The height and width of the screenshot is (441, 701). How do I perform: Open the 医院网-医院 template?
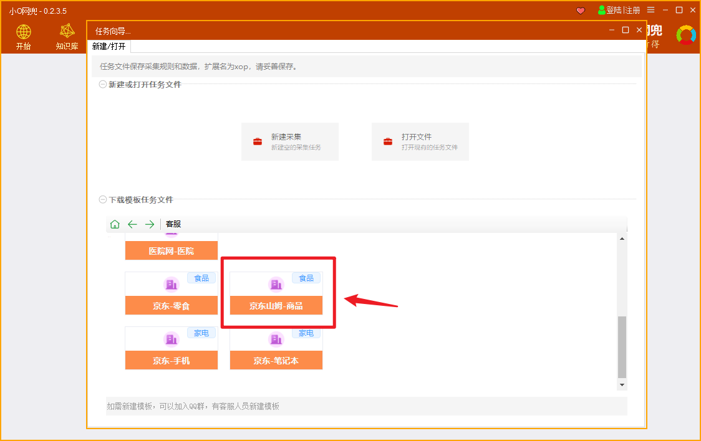[x=172, y=251]
